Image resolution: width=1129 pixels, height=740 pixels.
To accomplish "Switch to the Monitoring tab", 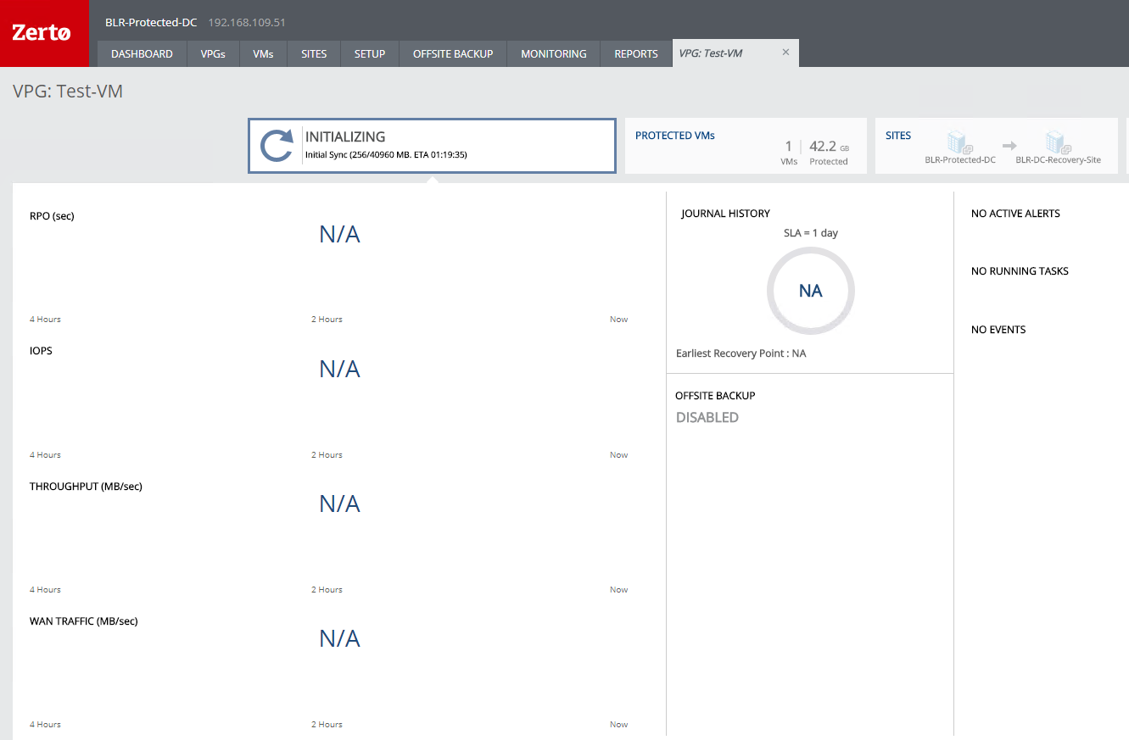I will 553,53.
